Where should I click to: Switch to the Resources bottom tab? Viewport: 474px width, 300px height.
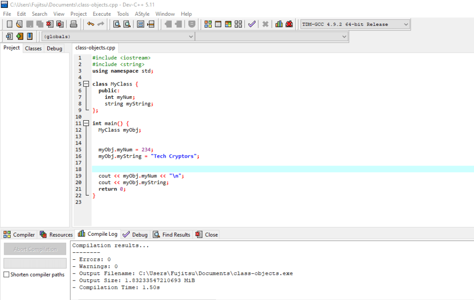click(x=56, y=234)
